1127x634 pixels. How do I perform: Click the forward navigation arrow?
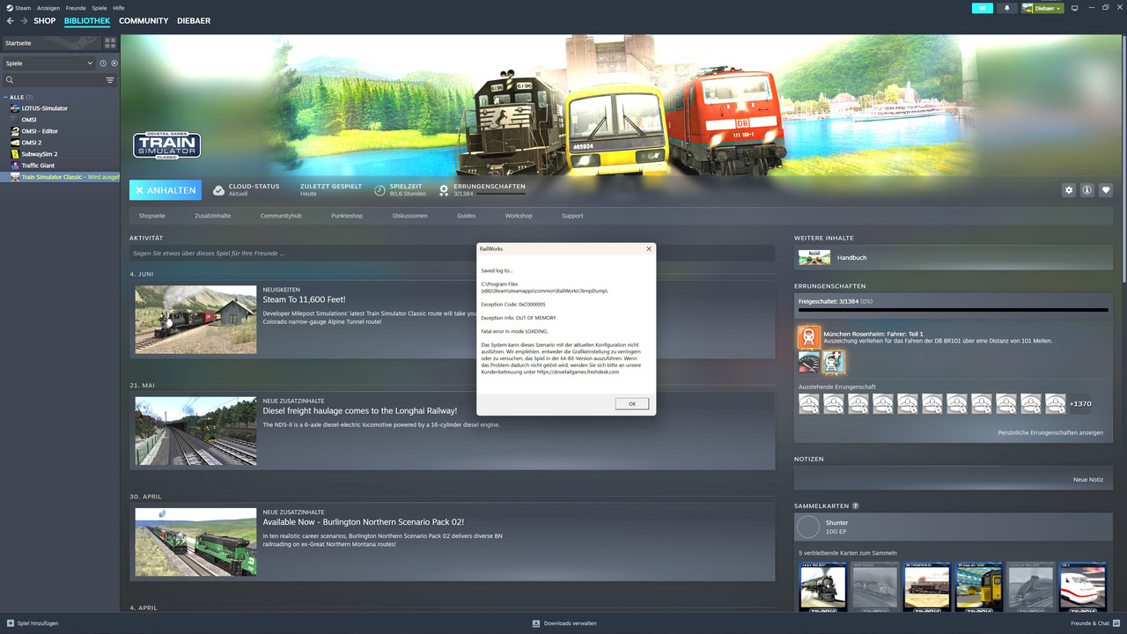23,21
